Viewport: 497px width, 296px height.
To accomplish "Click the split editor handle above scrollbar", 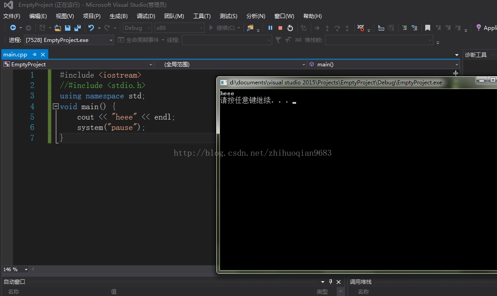I will [455, 73].
